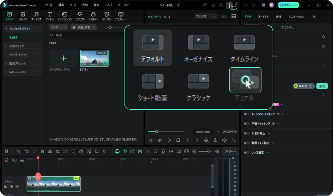Open the ファイル menu

[49, 5]
